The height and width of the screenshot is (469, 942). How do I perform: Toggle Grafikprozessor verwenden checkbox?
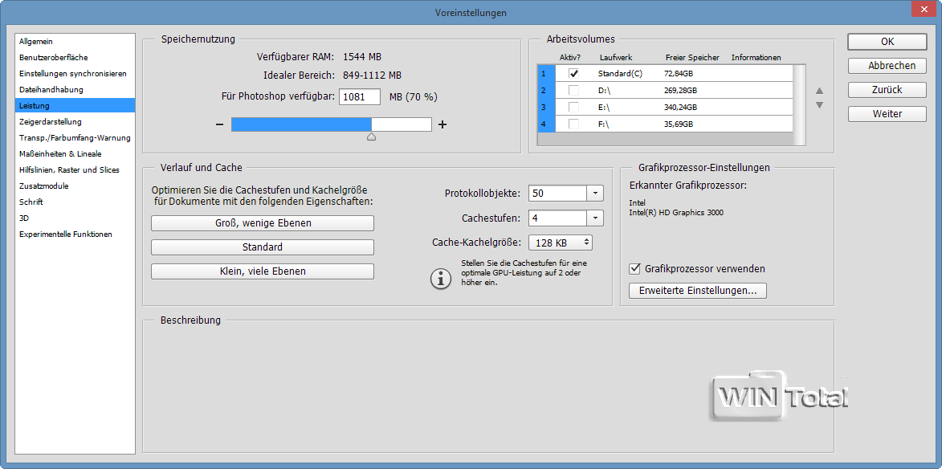tap(635, 269)
